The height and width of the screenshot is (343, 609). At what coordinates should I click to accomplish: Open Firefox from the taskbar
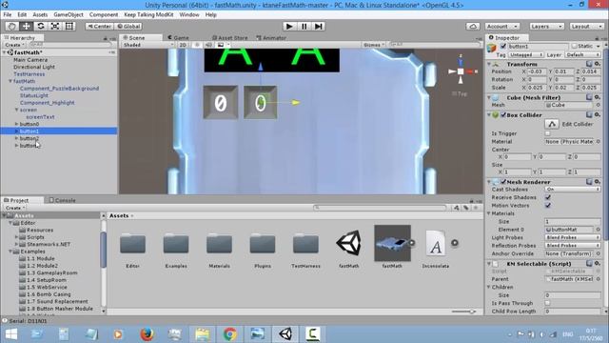click(147, 333)
